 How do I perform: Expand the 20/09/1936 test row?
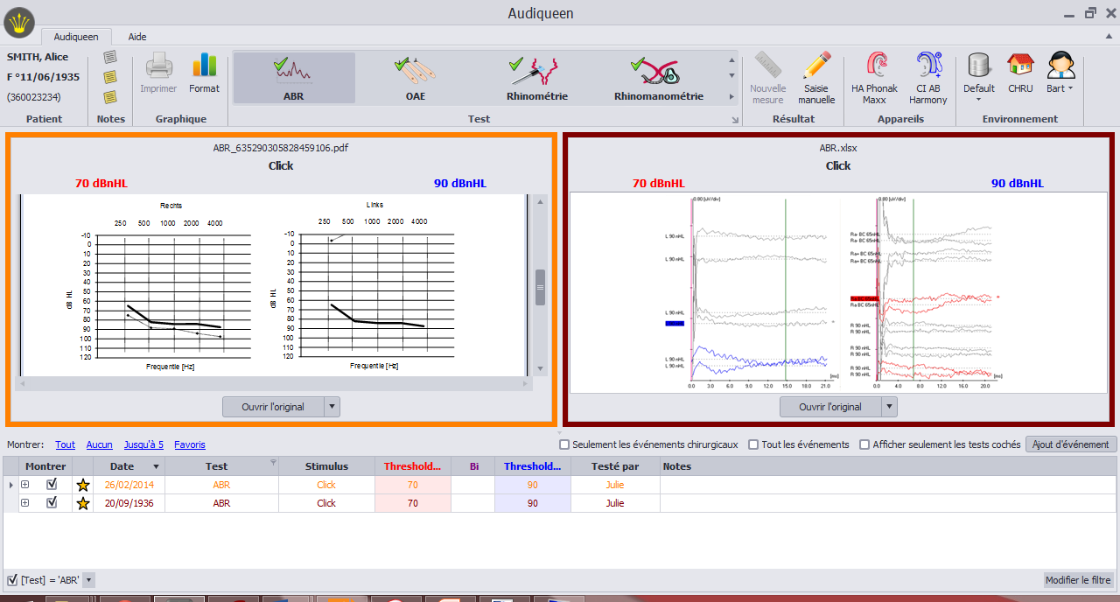[27, 502]
